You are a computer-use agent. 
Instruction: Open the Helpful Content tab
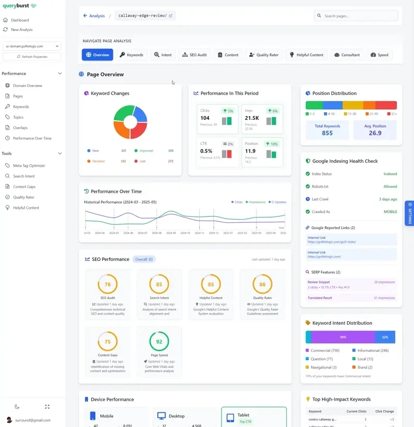306,55
